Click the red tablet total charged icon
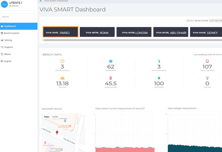222x152 pixels. (207, 61)
